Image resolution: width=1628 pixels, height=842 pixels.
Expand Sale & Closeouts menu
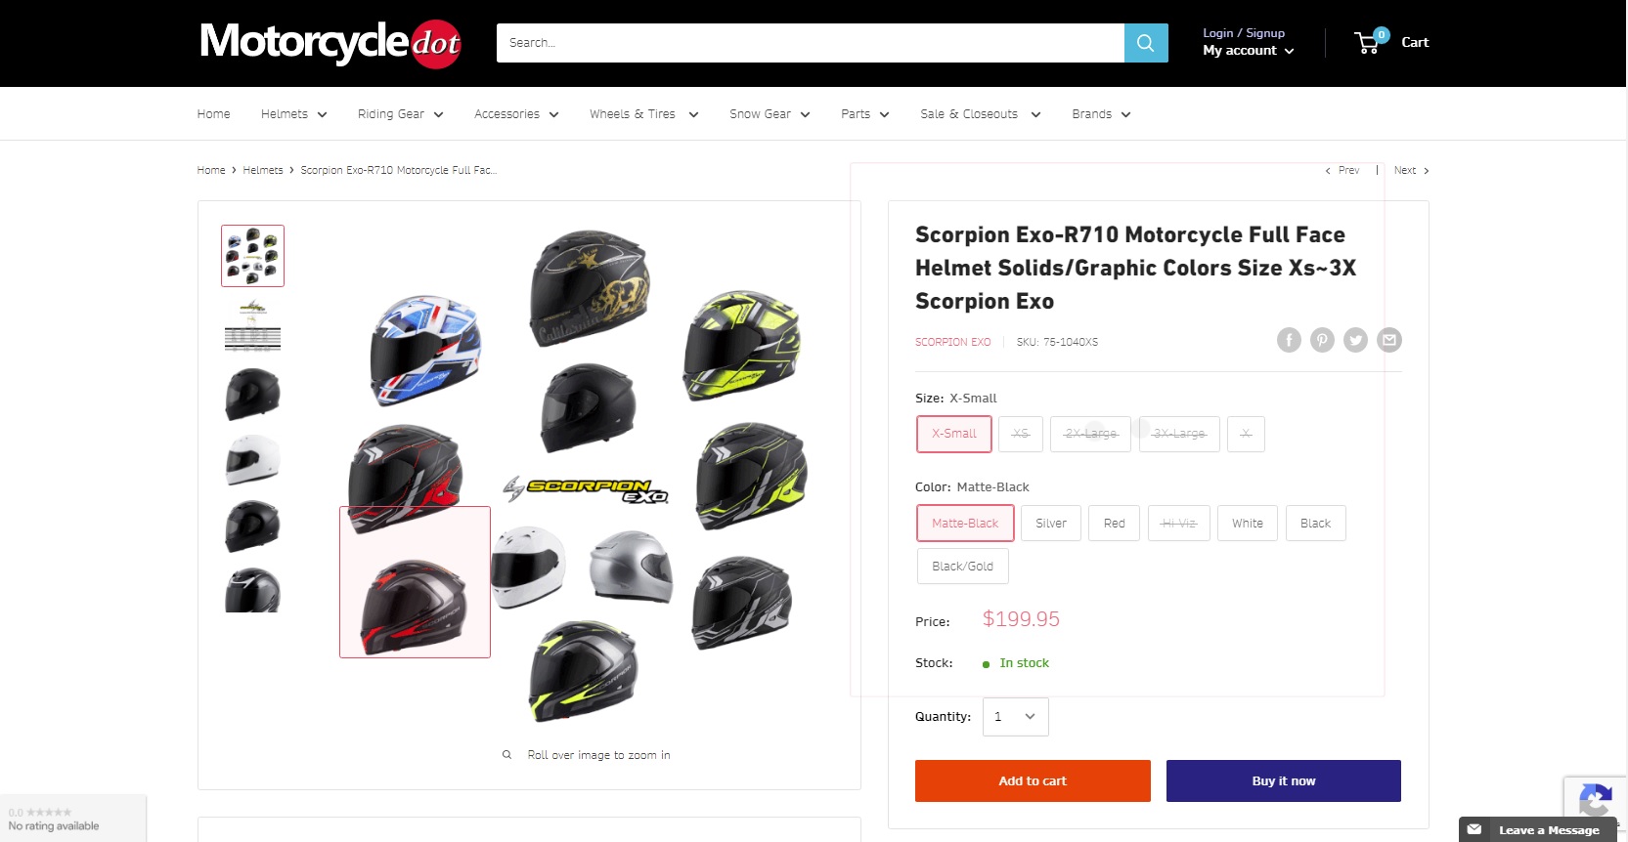pyautogui.click(x=980, y=114)
